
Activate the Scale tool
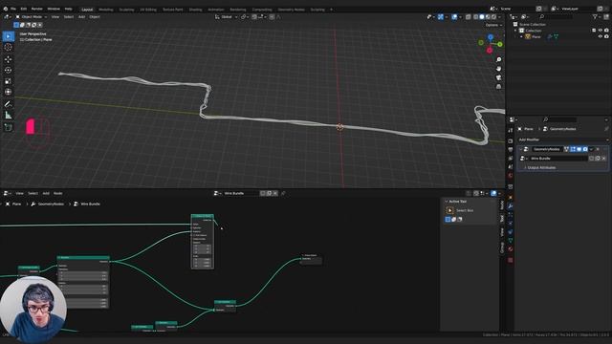pyautogui.click(x=9, y=81)
